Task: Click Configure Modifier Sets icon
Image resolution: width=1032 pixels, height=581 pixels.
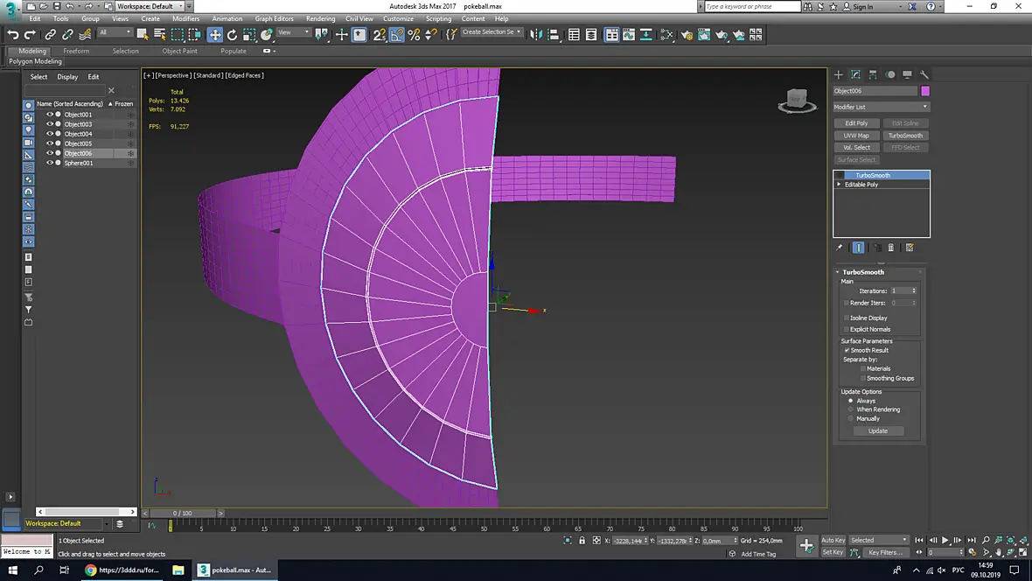Action: [910, 248]
